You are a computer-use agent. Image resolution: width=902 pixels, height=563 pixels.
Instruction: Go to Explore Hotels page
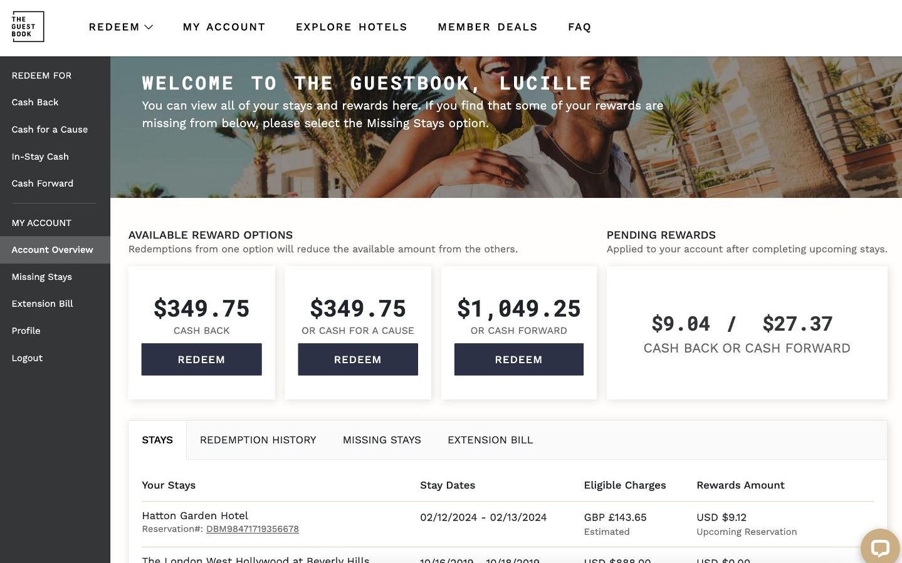coord(351,27)
